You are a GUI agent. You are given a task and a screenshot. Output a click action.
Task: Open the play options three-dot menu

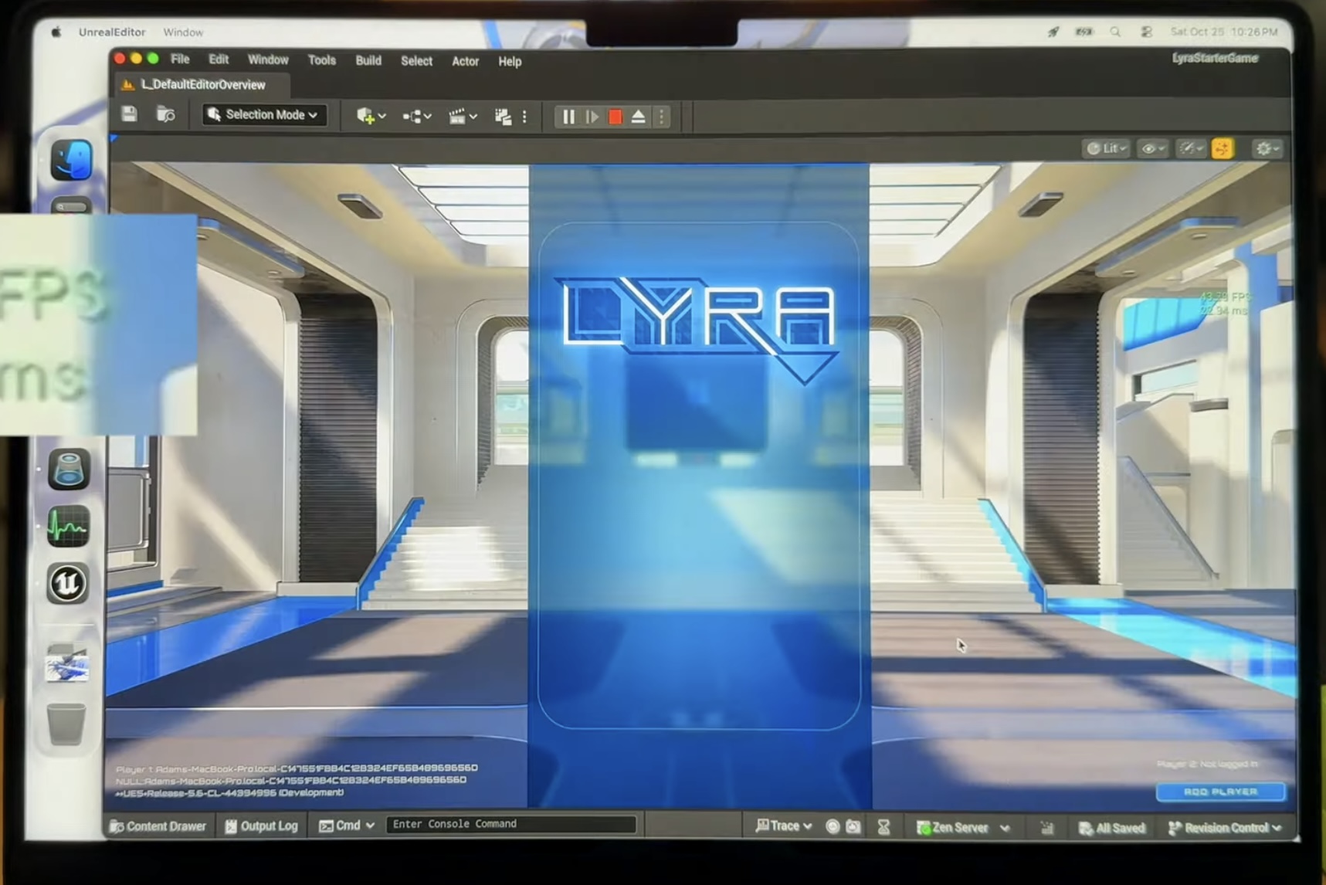coord(661,117)
